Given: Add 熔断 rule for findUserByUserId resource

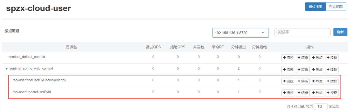Looking at the screenshot, I should click(303, 81).
